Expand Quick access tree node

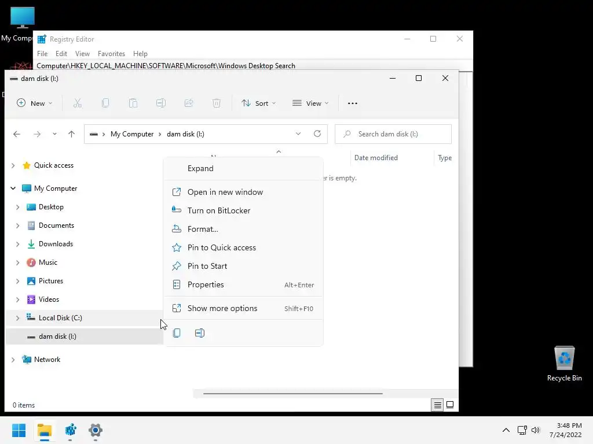tap(13, 165)
